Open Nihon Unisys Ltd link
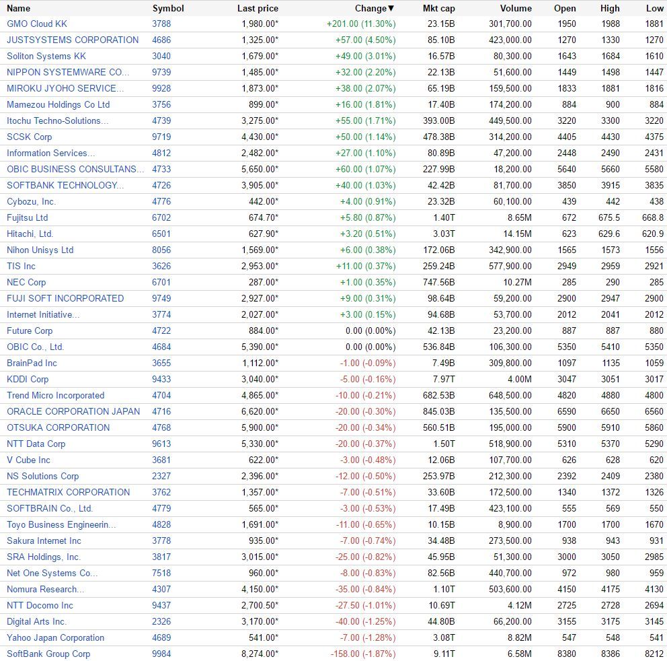Screen dimensions: 667x661 pos(40,250)
